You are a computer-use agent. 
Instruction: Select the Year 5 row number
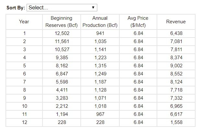point(24,66)
